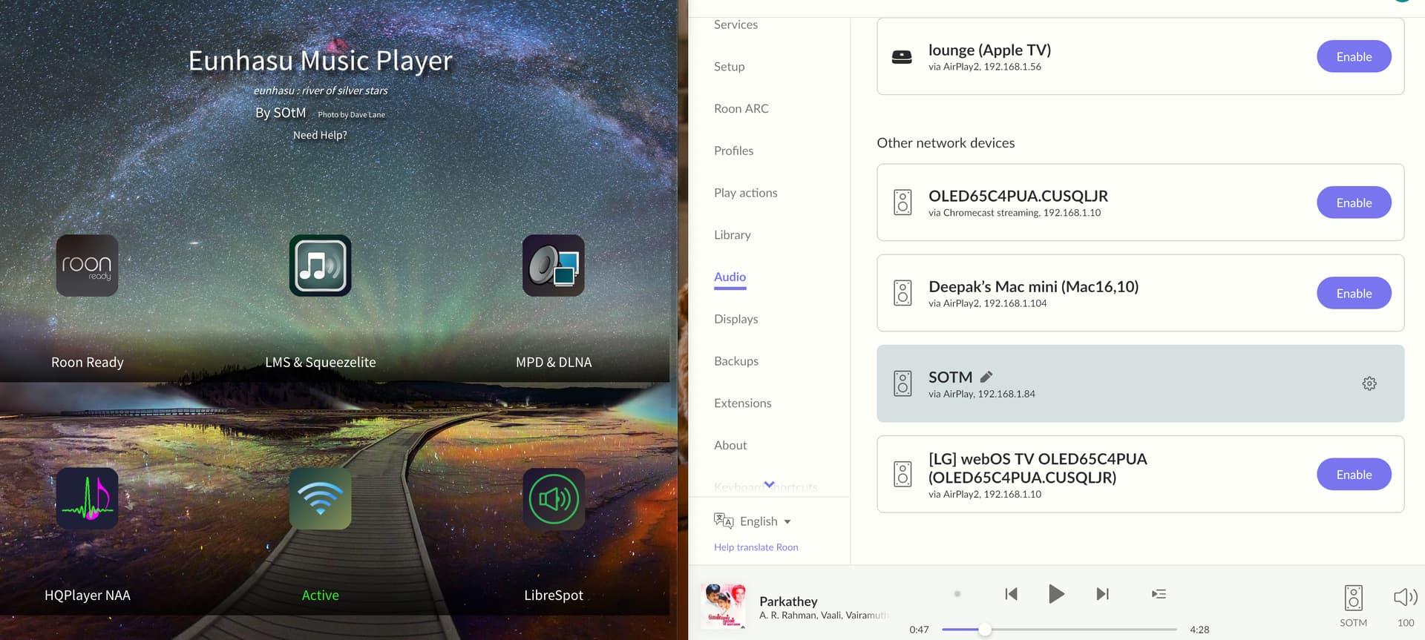Click the Parkathey album art thumbnail
1425x640 pixels.
(724, 606)
